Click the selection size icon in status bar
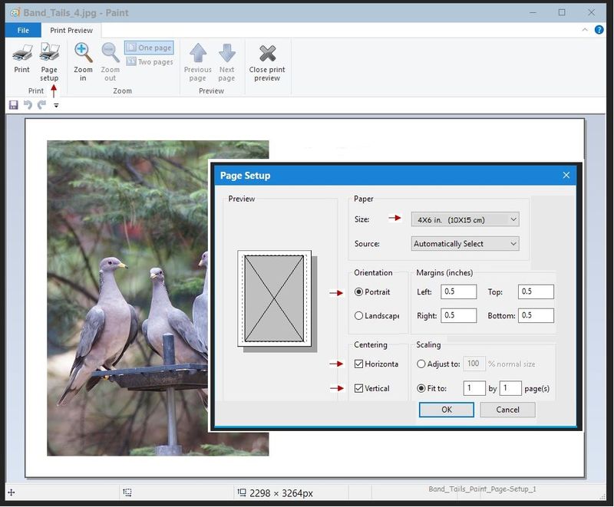This screenshot has width=614, height=507. click(127, 492)
